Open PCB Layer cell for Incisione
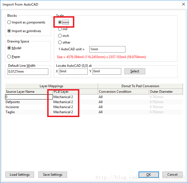The image size is (188, 183). pyautogui.click(x=75, y=107)
